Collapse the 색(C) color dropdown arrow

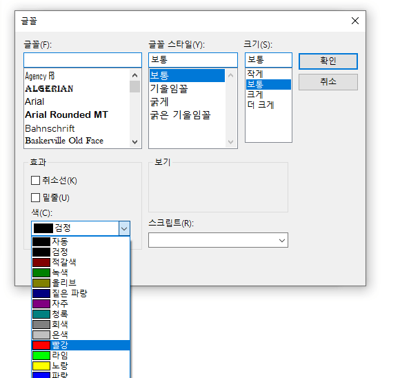coord(124,228)
